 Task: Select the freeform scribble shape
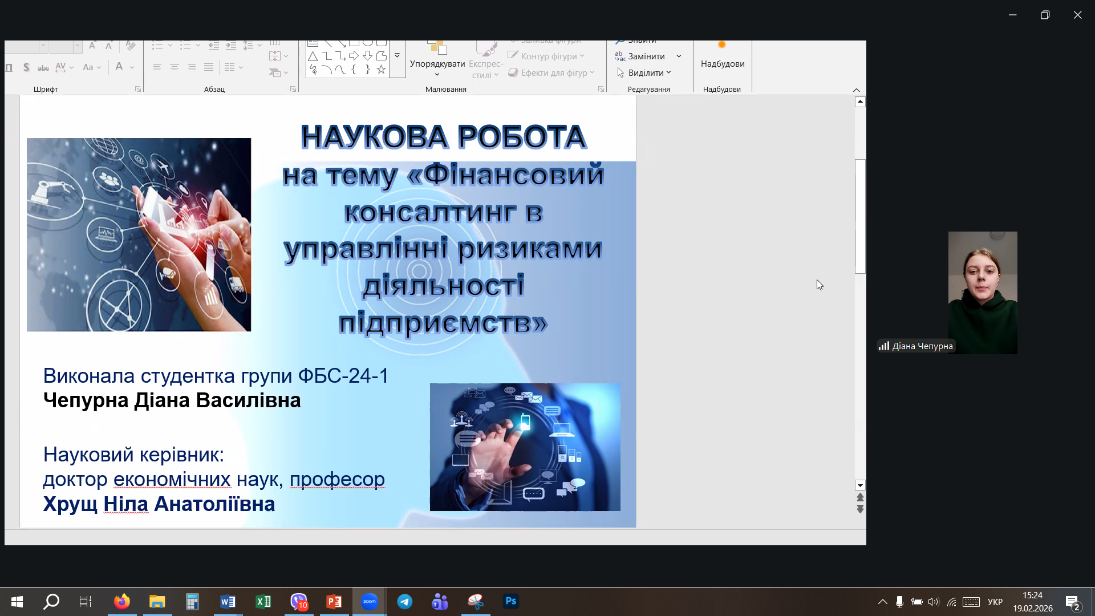[313, 70]
